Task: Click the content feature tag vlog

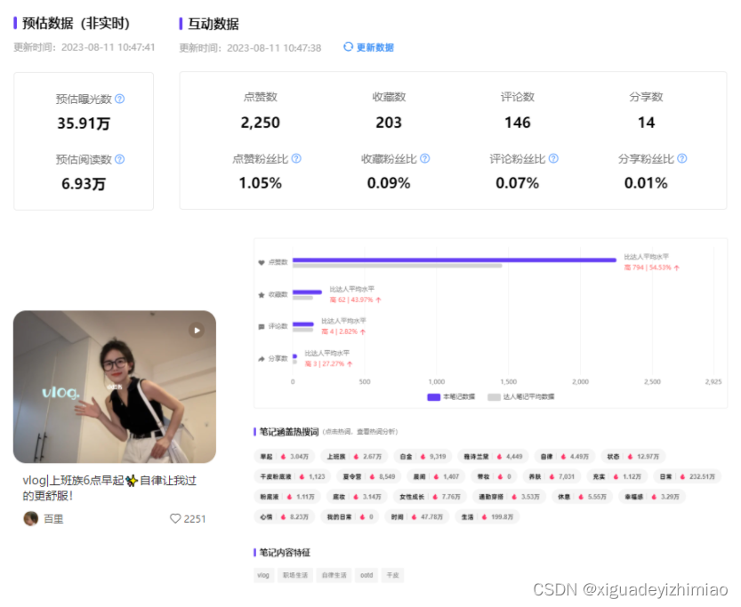Action: pyautogui.click(x=263, y=575)
